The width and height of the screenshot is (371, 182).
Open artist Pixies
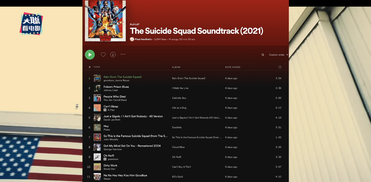pos(107,130)
